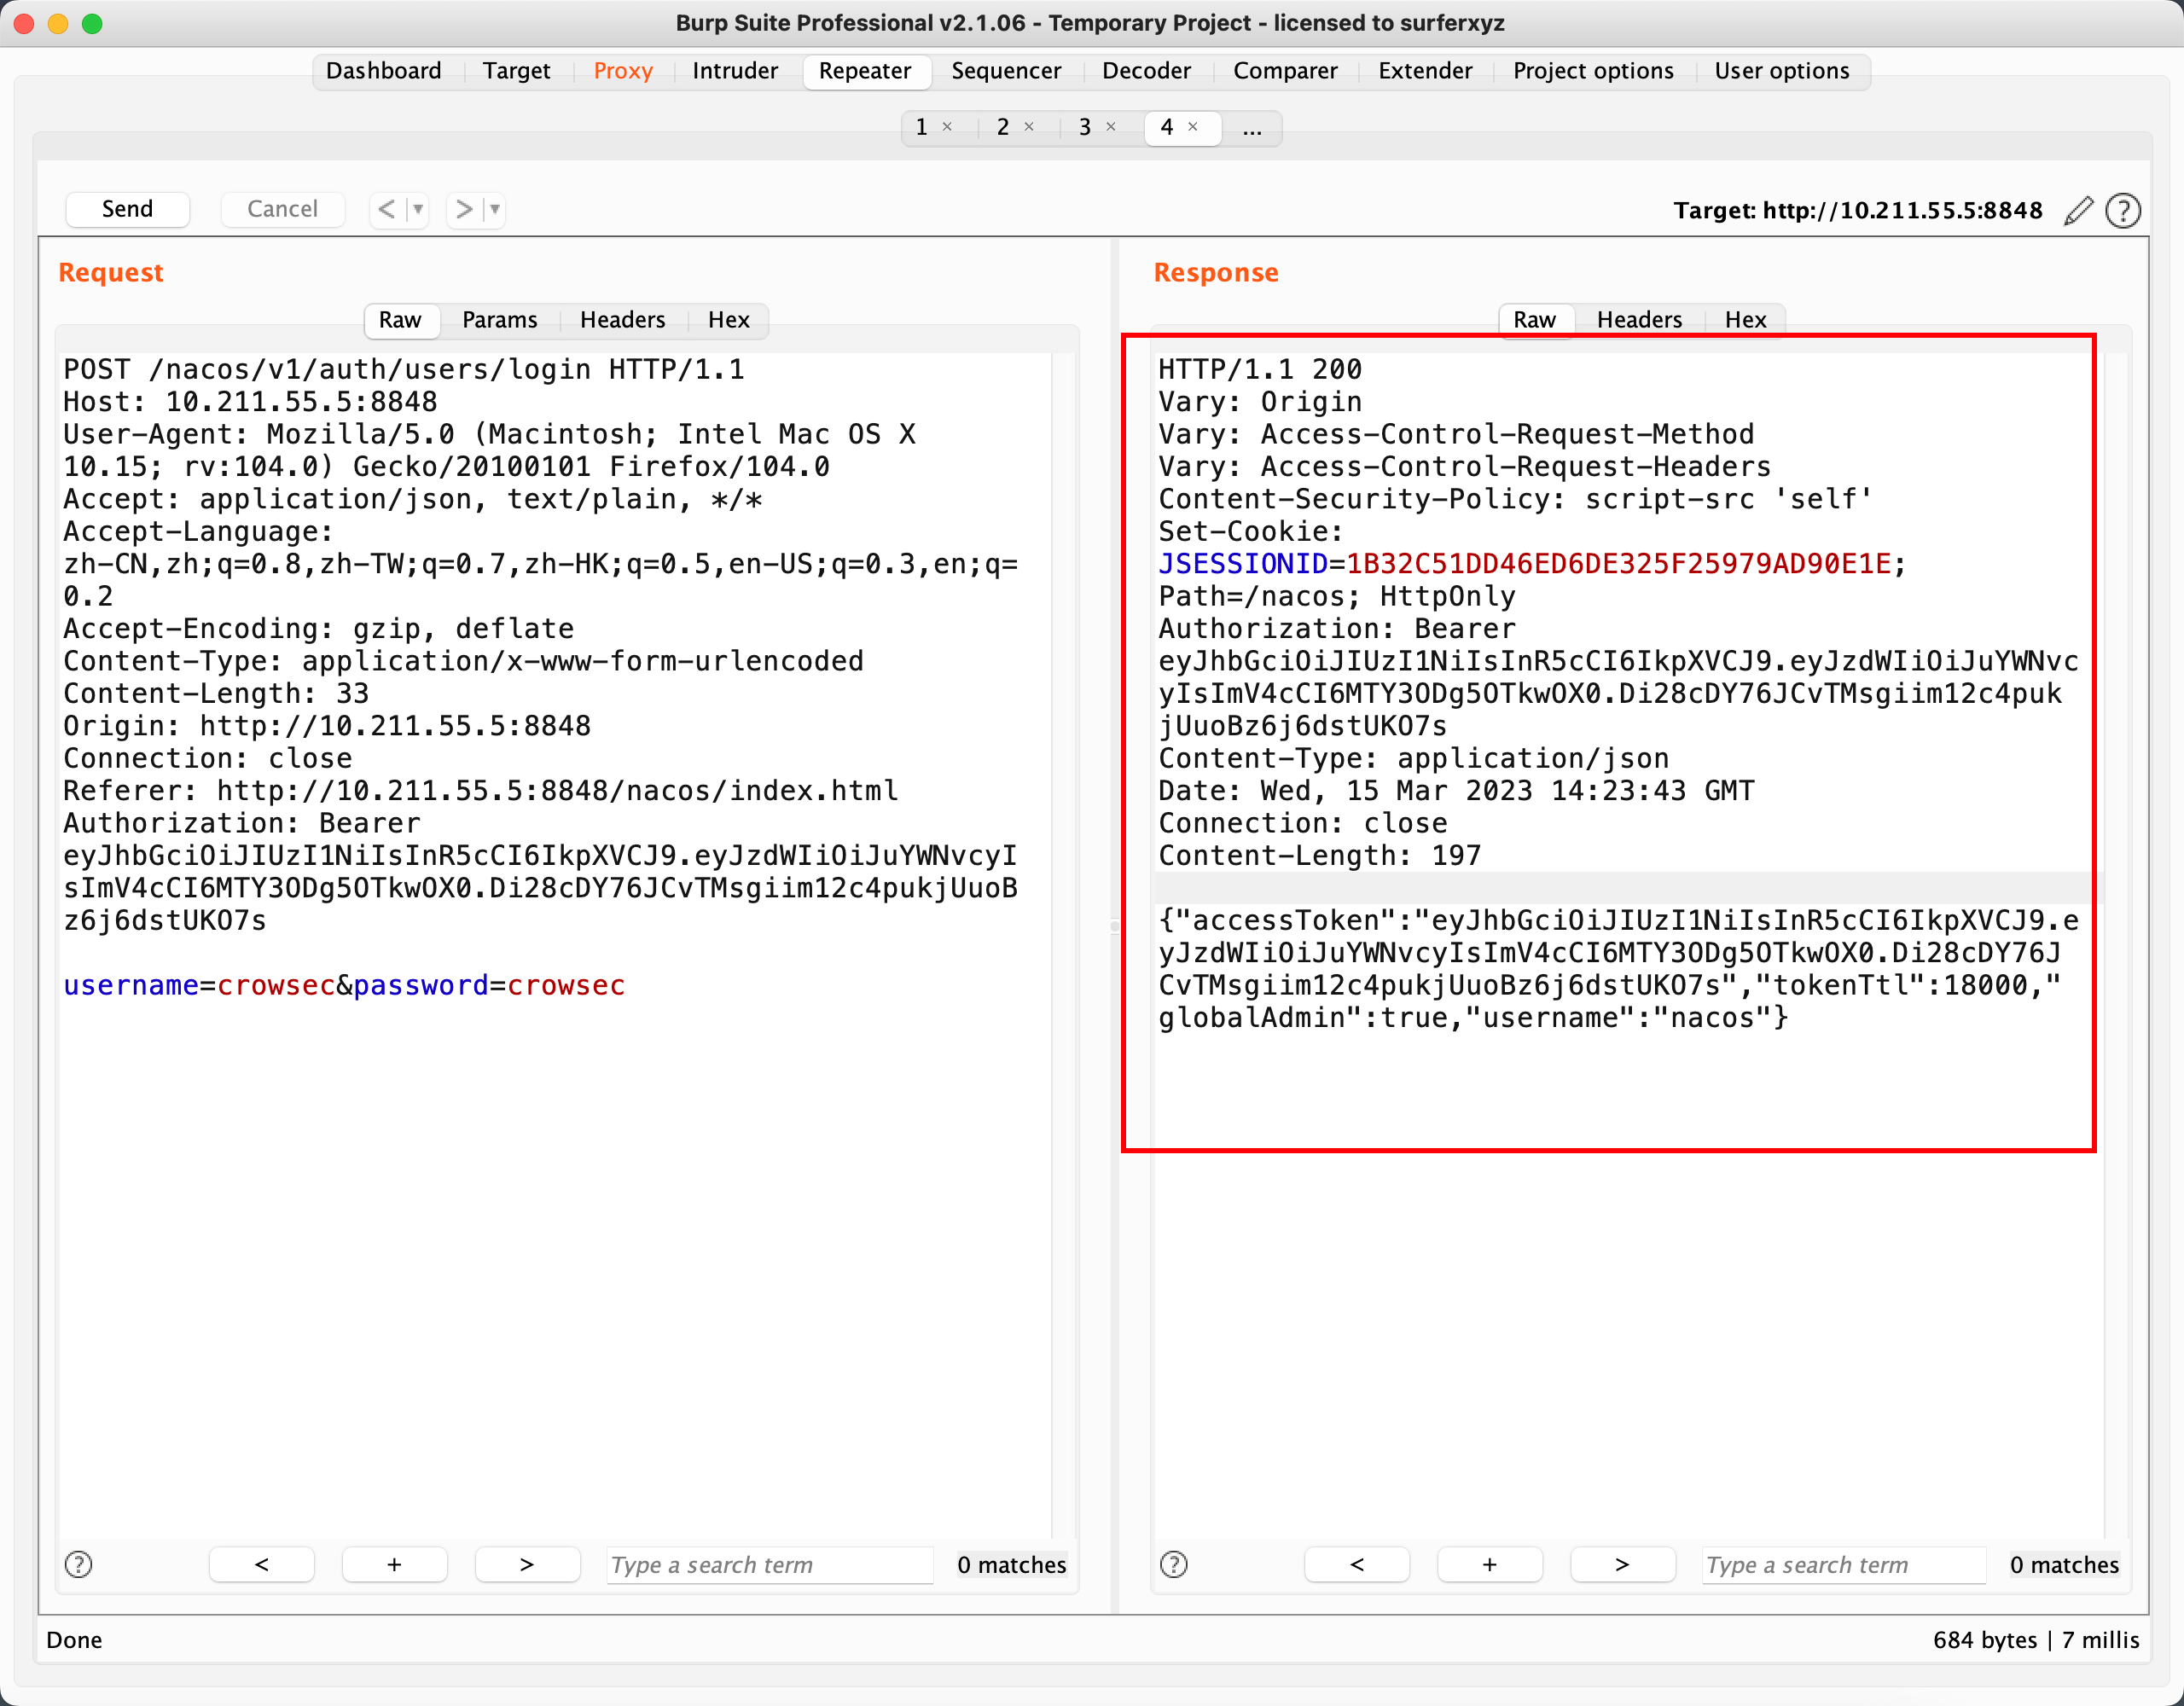Select Repeater tab 2
This screenshot has height=1706, width=2184.
click(x=1003, y=127)
